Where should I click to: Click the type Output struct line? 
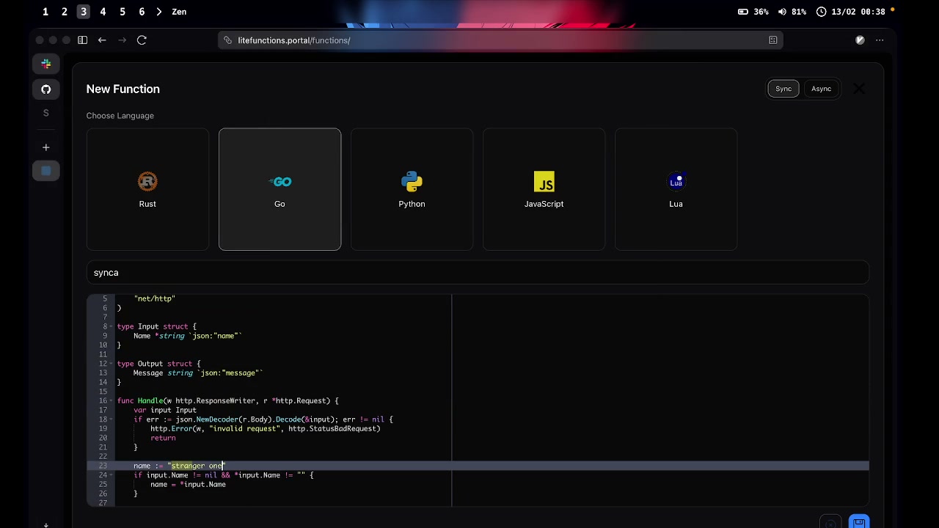click(158, 364)
